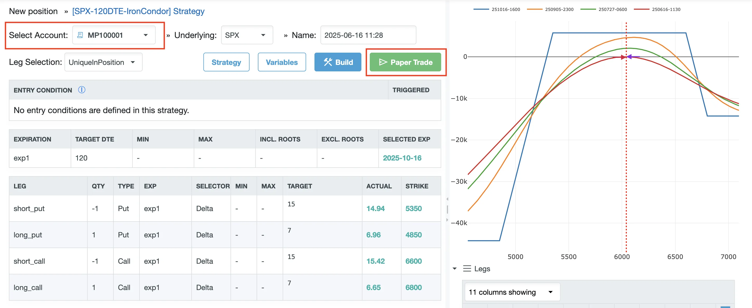The image size is (752, 308).
Task: Click the purple arrow marker on chart
Action: (x=630, y=57)
